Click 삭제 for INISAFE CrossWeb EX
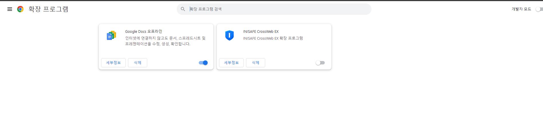 coord(255,63)
